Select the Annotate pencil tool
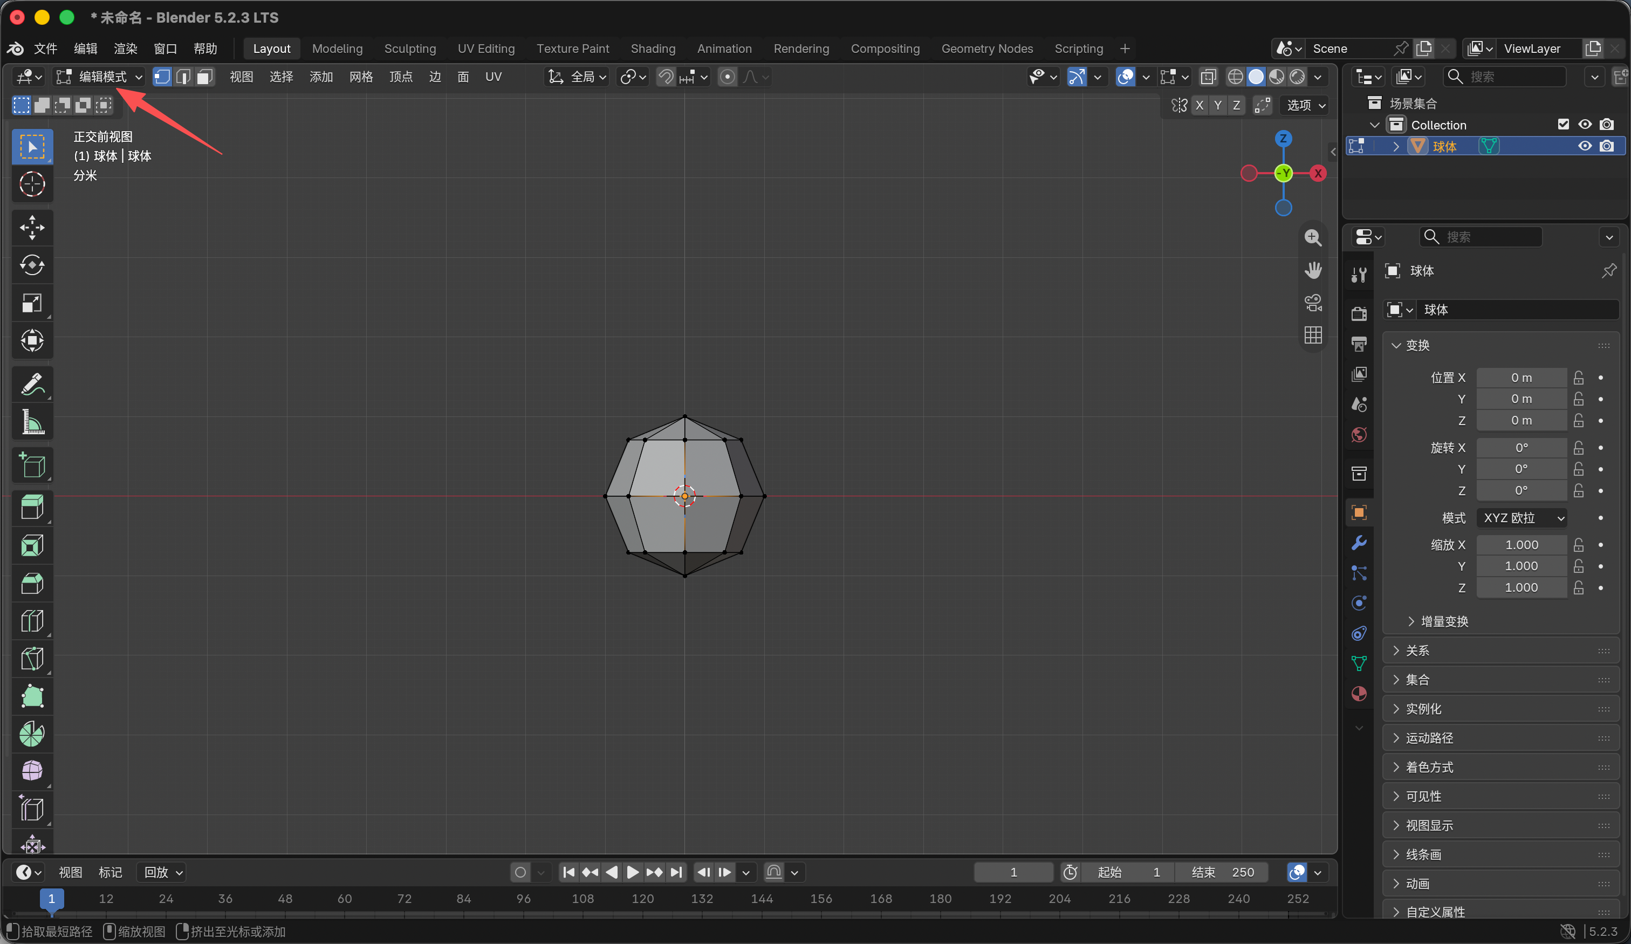This screenshot has height=944, width=1631. (x=32, y=385)
